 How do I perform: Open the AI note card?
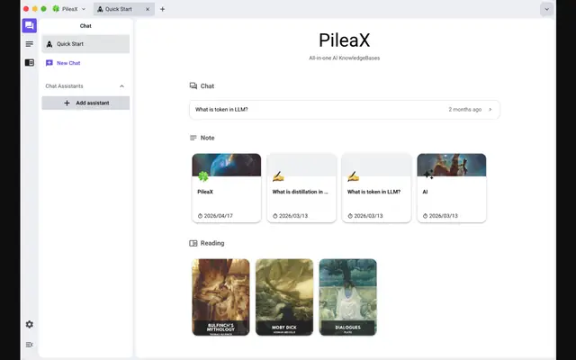pyautogui.click(x=452, y=188)
